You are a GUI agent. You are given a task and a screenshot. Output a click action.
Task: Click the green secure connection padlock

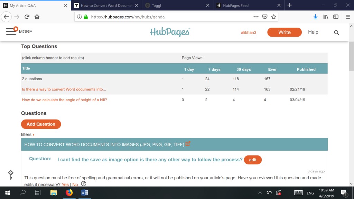[x=86, y=17]
